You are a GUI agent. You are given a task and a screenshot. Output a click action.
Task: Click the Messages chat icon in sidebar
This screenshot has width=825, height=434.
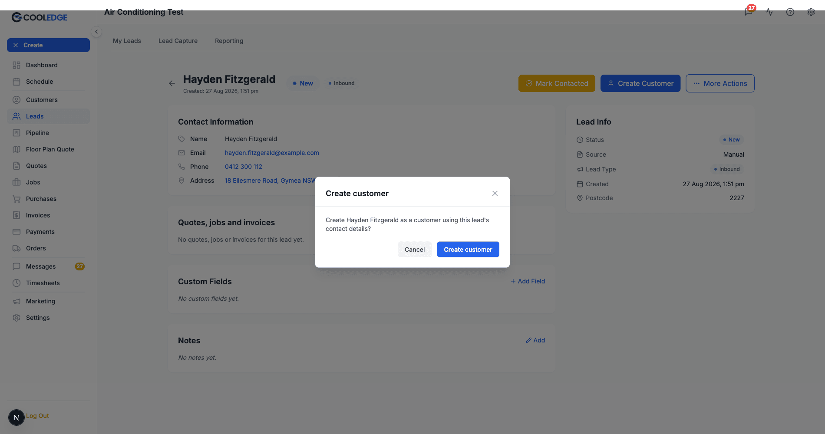pos(16,266)
